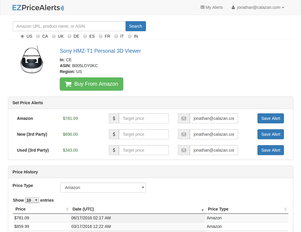This screenshot has height=232, width=301.
Task: Click the 03/17/2016 12:22 AM date cell
Action: point(138,227)
